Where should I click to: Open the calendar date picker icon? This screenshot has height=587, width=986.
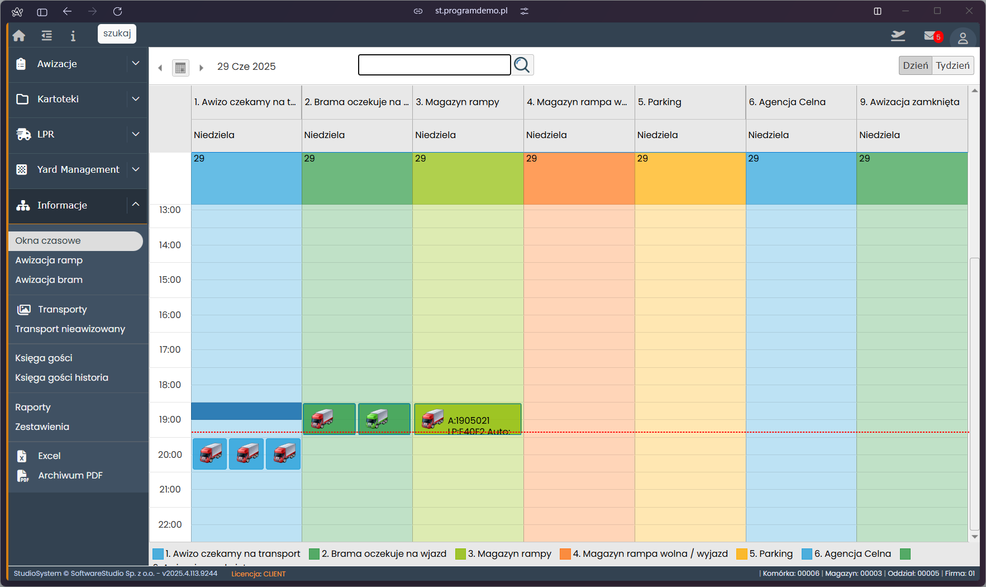[x=180, y=68]
